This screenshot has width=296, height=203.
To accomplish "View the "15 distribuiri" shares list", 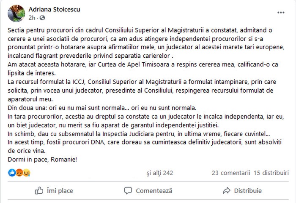I will click(271, 173).
